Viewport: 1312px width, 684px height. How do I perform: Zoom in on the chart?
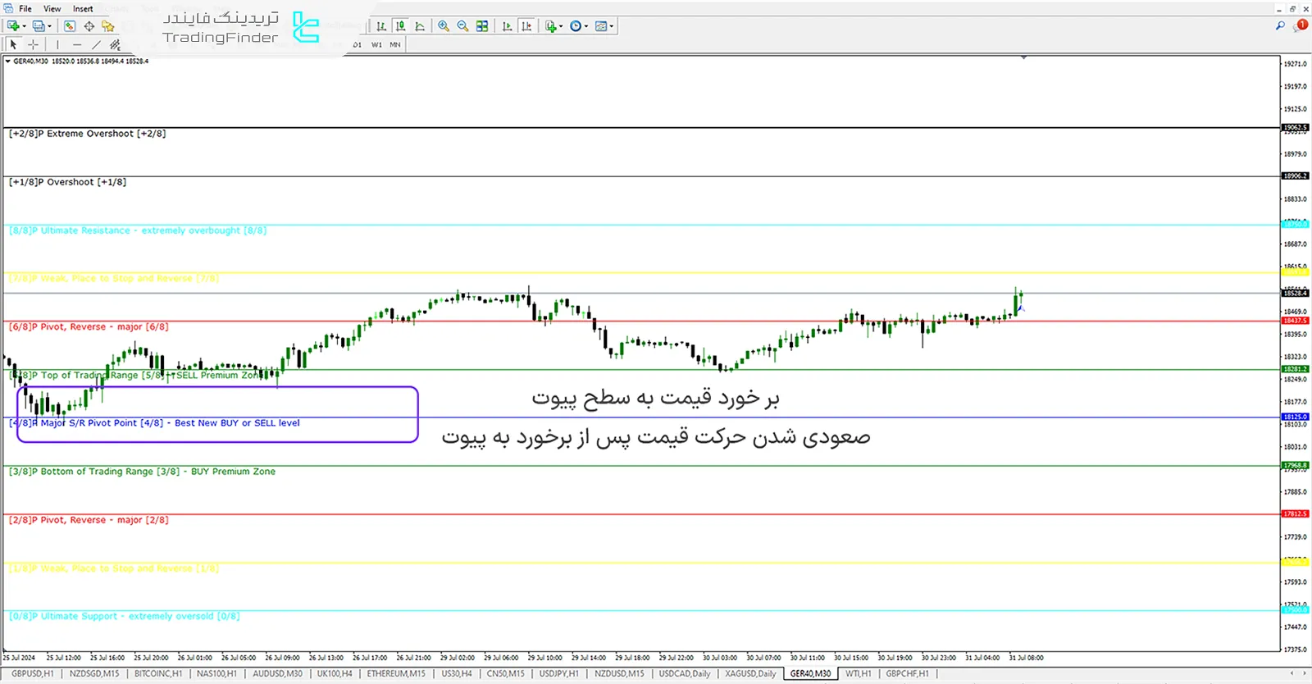pos(444,26)
